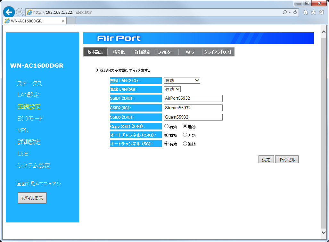Select 無効 for オートチャンネル (2.4G)
The width and height of the screenshot is (329, 242).
pyautogui.click(x=185, y=135)
